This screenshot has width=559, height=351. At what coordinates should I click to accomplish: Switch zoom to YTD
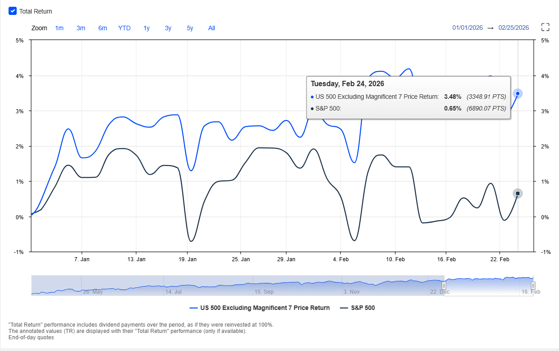(124, 28)
